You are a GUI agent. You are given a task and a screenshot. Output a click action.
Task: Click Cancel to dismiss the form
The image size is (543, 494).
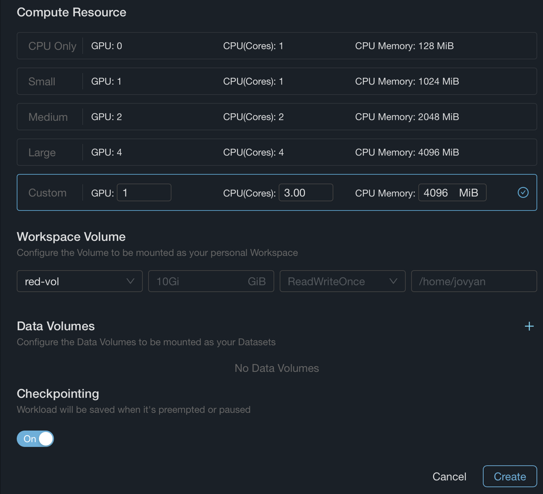point(449,476)
